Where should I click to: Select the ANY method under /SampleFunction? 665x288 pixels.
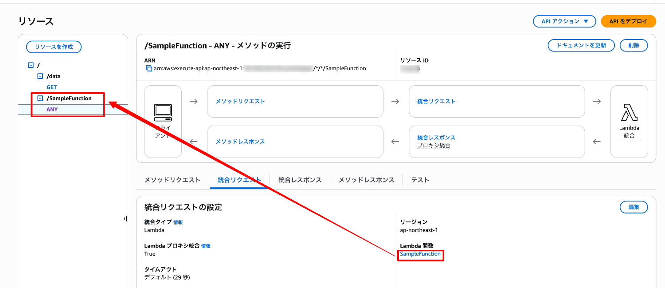click(52, 110)
